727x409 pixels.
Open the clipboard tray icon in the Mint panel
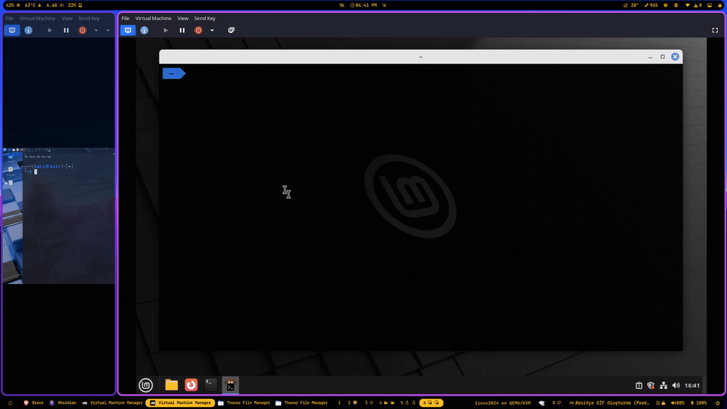coord(639,386)
